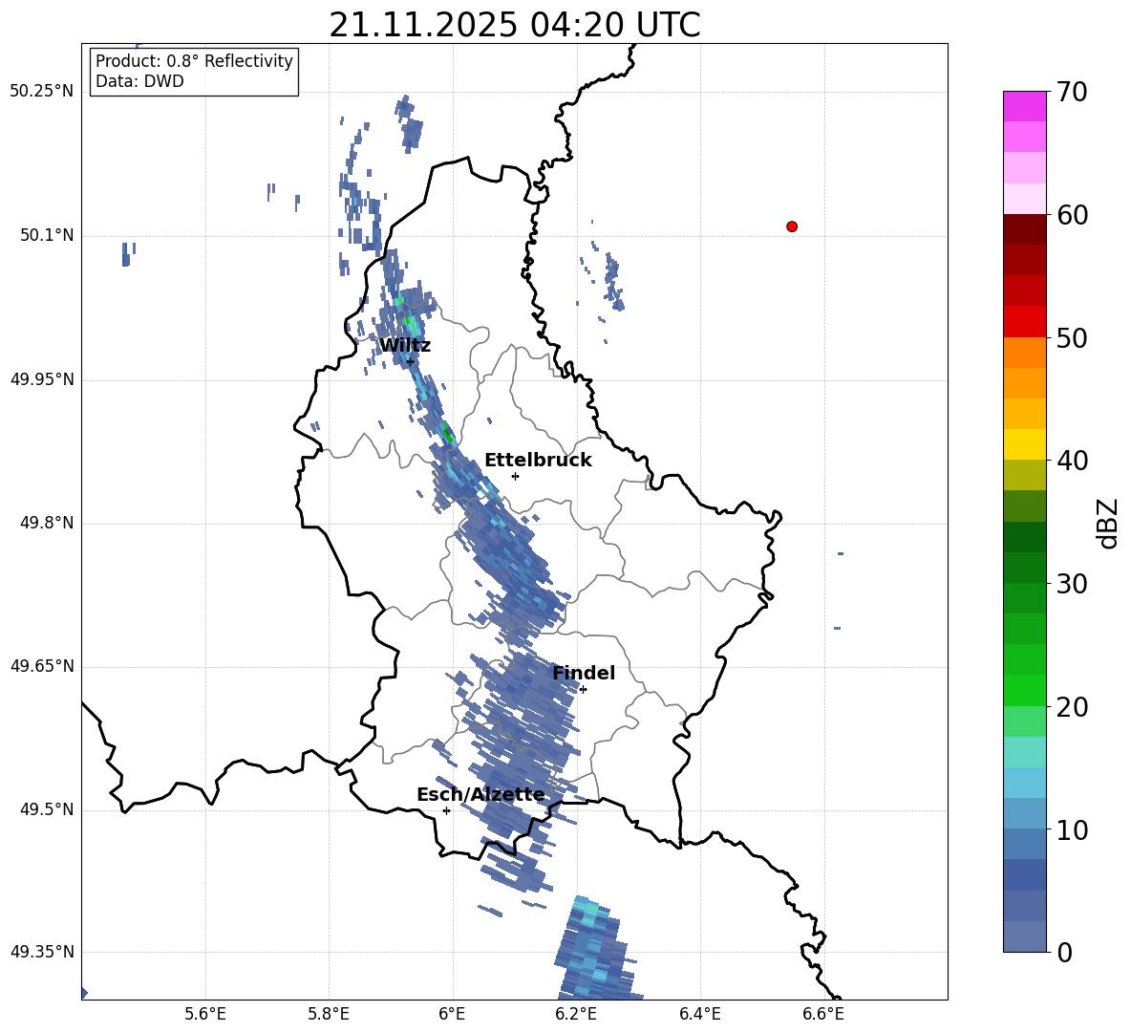This screenshot has width=1131, height=1033.
Task: Click the colorbar tick label 10
Action: pyautogui.click(x=1072, y=829)
